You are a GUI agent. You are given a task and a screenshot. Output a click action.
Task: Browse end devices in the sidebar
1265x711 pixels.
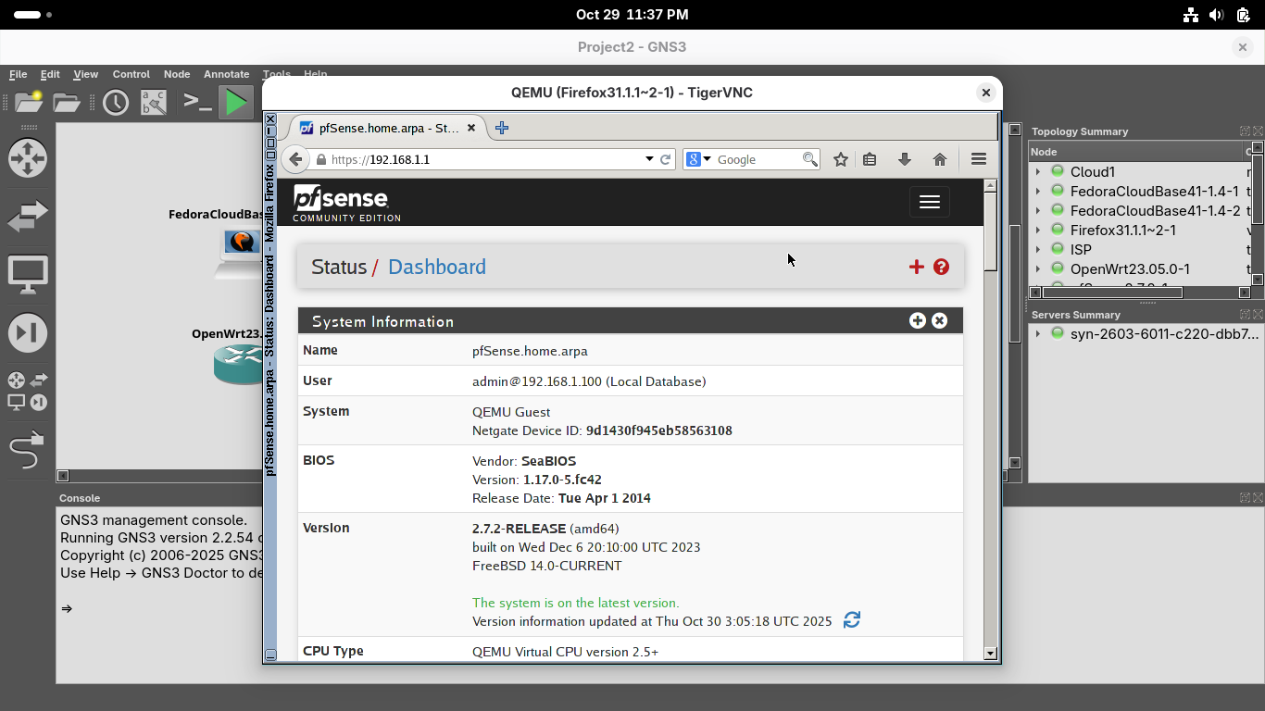[27, 275]
